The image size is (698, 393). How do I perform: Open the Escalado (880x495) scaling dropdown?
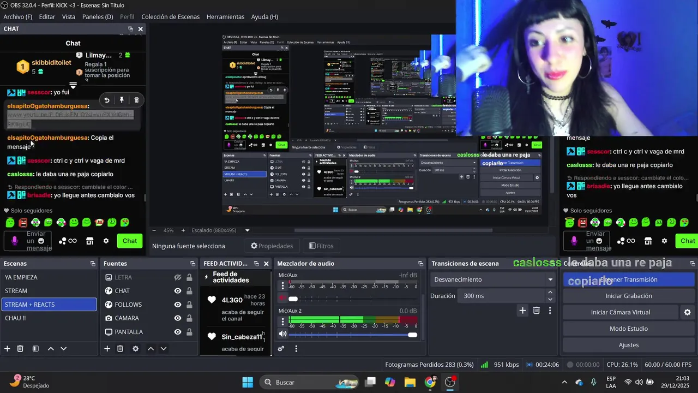click(221, 230)
